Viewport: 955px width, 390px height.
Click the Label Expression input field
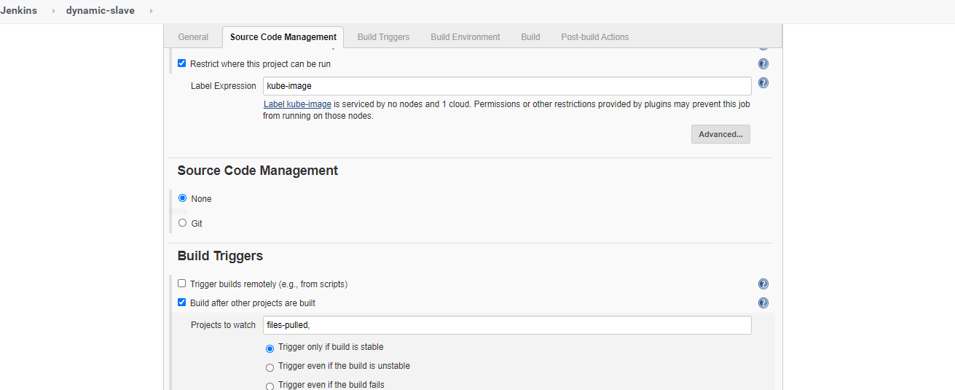click(506, 86)
